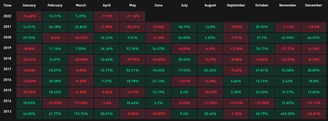
Task: Select the 2017 row label
Action: [x=7, y=69]
